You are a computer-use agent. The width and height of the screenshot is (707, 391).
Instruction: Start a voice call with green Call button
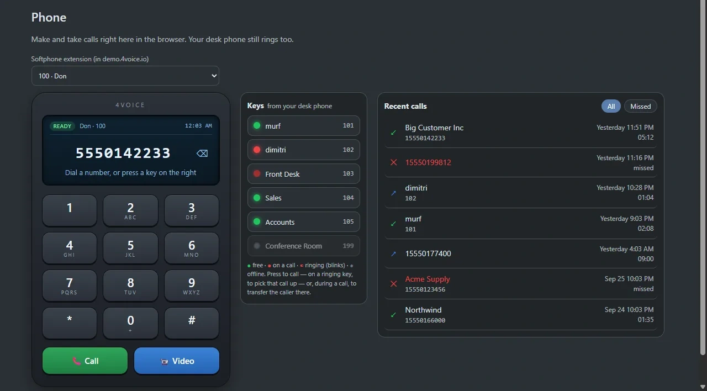[85, 361]
